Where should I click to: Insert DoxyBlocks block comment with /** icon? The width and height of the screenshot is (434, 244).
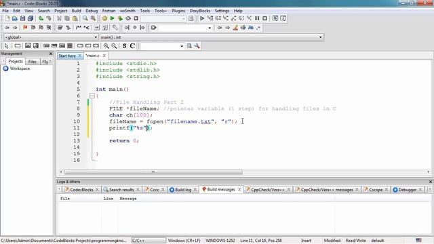79,28
